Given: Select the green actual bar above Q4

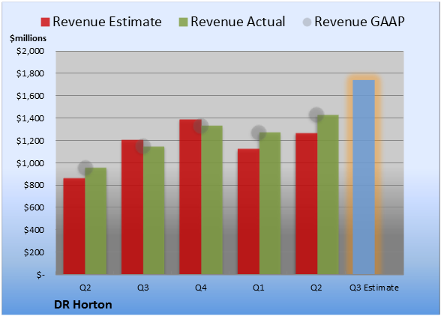Looking at the screenshot, I should point(212,200).
